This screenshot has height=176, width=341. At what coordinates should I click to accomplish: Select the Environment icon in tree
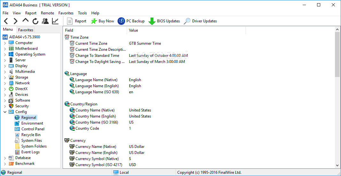(x=17, y=123)
